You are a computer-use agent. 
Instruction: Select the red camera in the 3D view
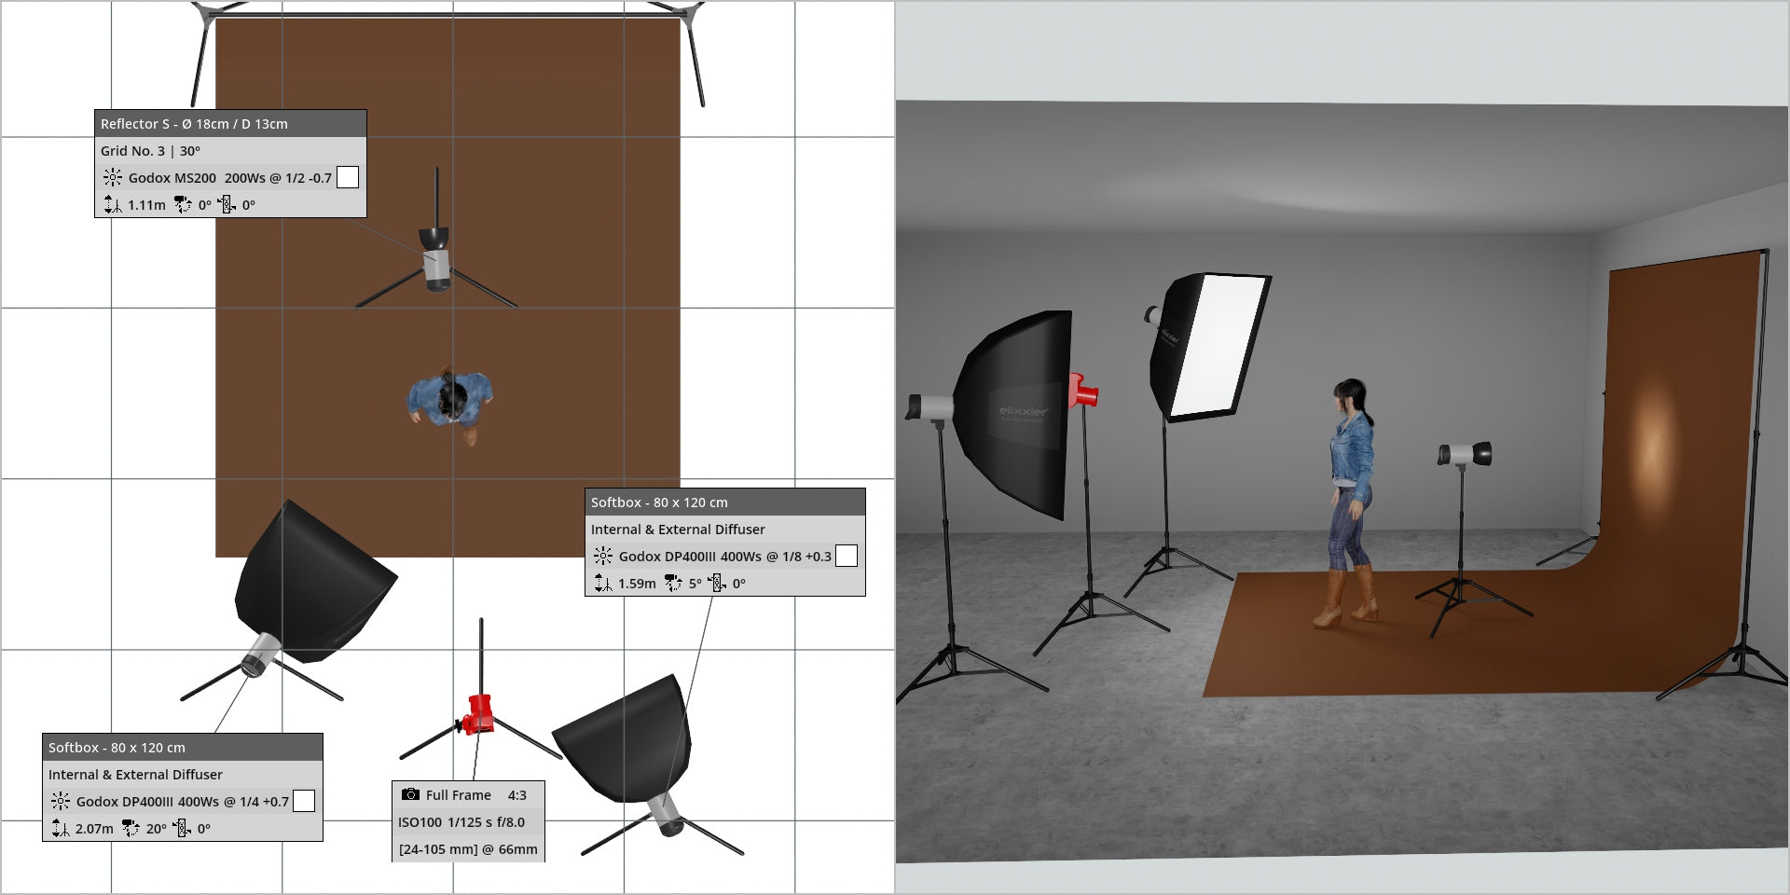coord(1083,390)
